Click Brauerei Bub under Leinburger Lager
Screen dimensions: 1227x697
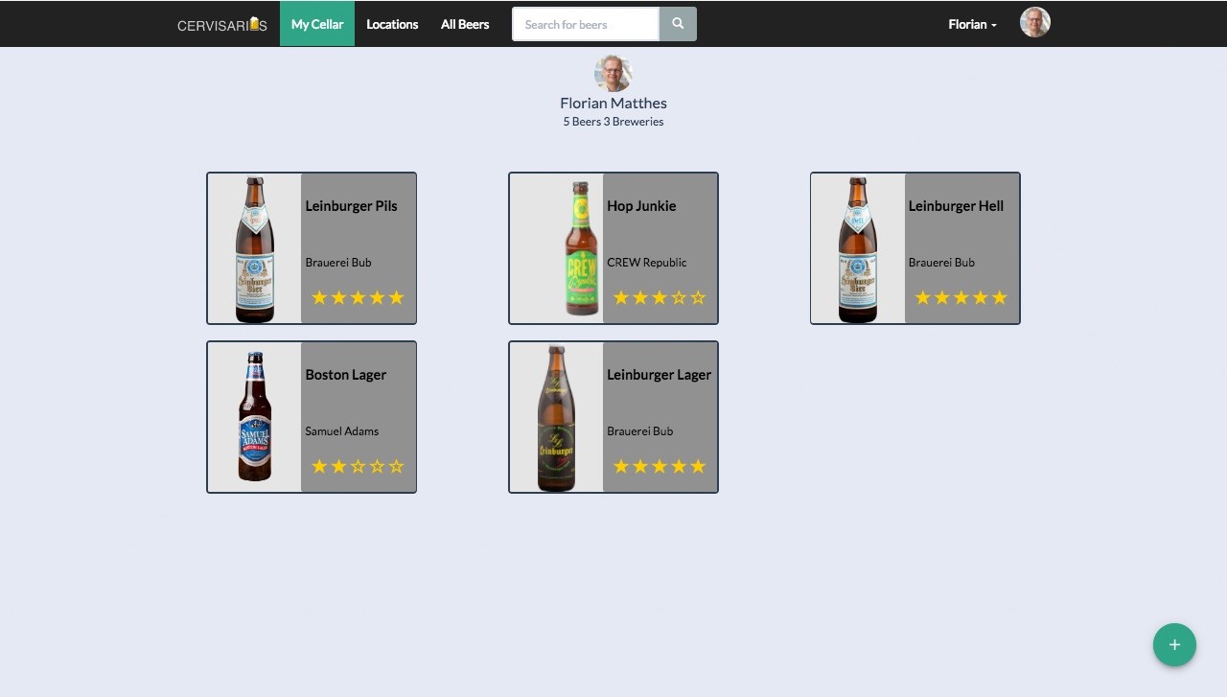click(x=639, y=431)
